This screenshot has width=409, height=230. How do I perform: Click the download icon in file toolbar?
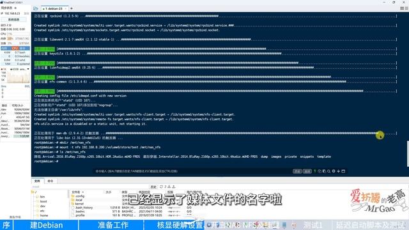click(169, 187)
